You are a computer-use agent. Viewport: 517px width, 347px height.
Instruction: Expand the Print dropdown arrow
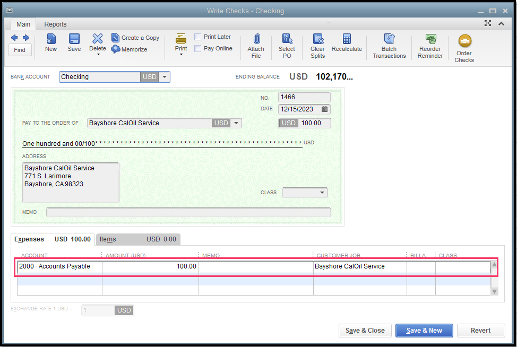[181, 54]
